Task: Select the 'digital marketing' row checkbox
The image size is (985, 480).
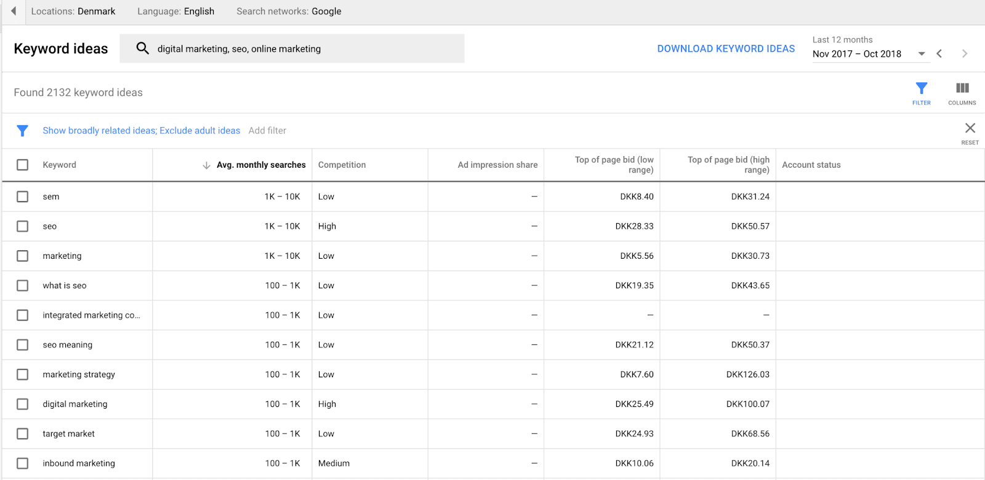Action: click(23, 404)
